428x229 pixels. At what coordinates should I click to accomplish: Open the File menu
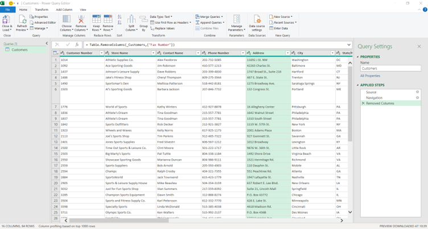pos(7,10)
